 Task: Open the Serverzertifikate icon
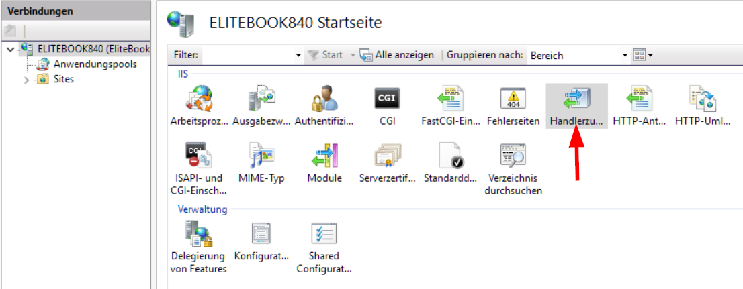(387, 156)
